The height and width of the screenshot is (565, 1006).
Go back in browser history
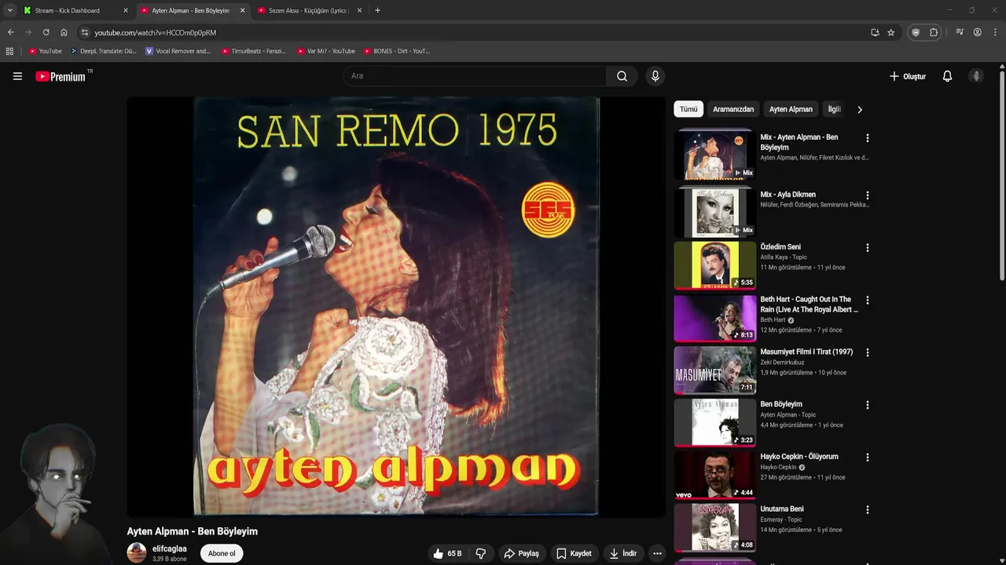coord(10,32)
